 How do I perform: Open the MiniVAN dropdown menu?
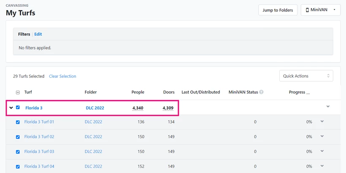point(321,10)
